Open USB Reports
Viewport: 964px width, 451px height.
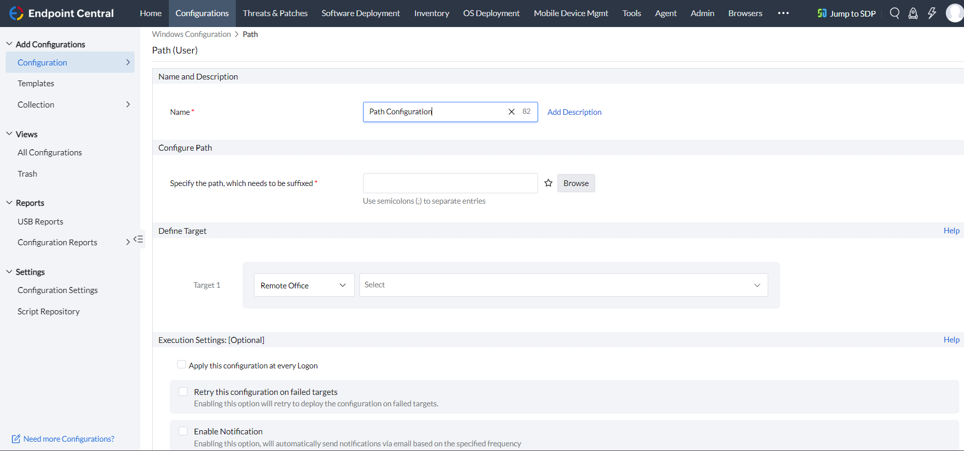click(x=41, y=221)
